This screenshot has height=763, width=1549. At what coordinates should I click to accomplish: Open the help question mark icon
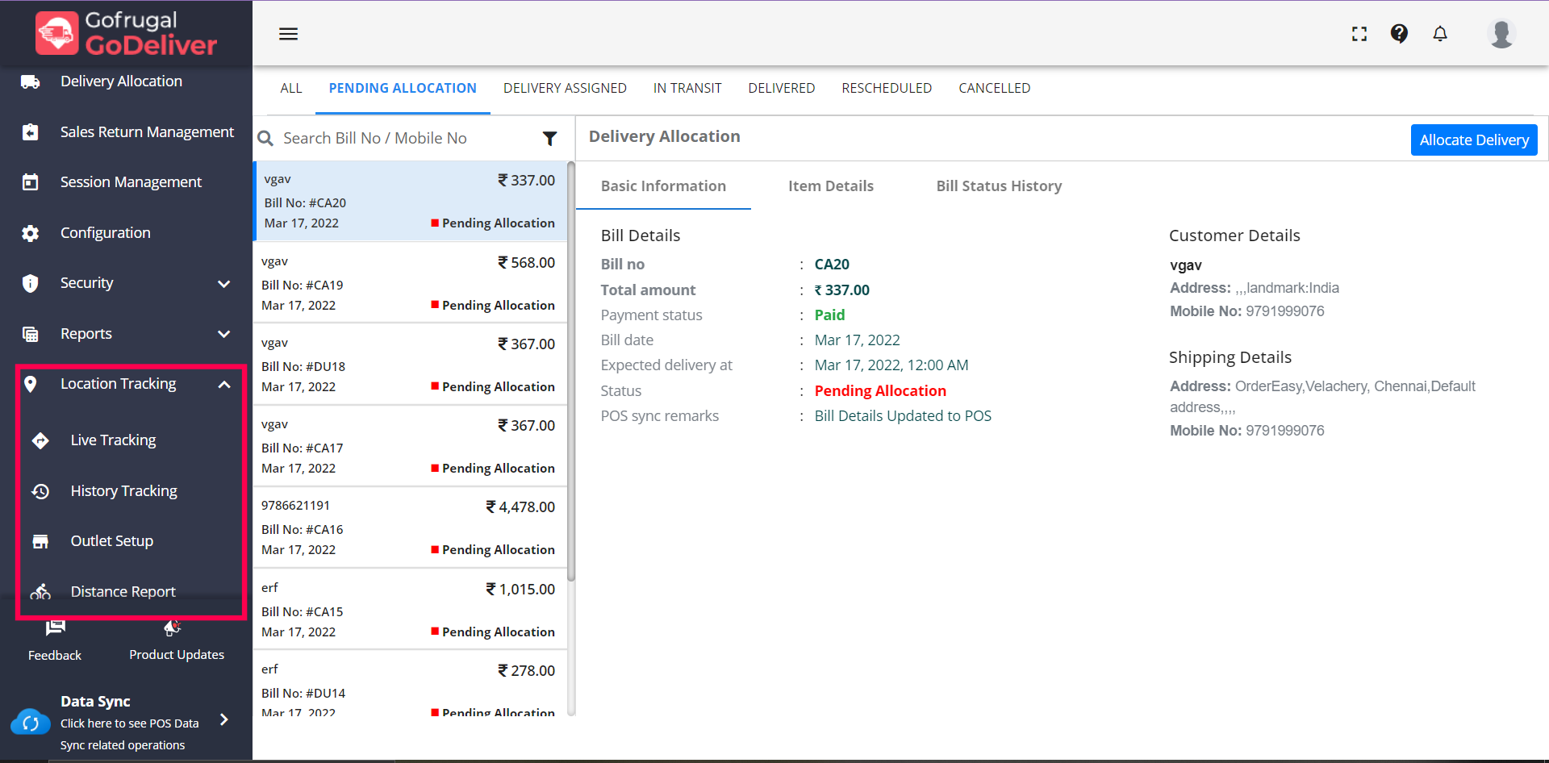pyautogui.click(x=1399, y=34)
